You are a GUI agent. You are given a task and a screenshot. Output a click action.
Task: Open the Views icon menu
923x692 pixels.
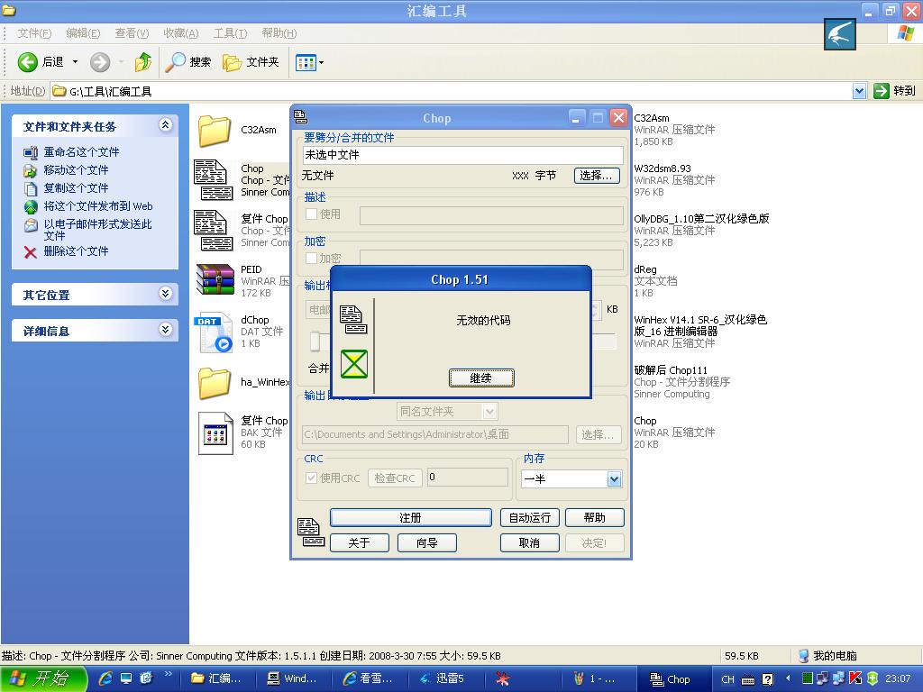pyautogui.click(x=306, y=62)
